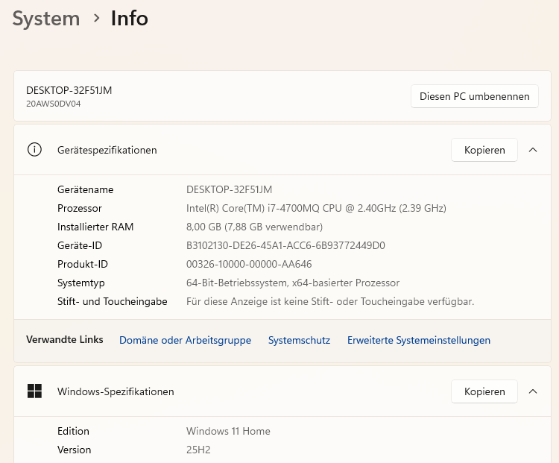Viewport: 559px width, 463px height.
Task: Open Domäne oder Arbeitsgruppe link
Action: tap(185, 340)
